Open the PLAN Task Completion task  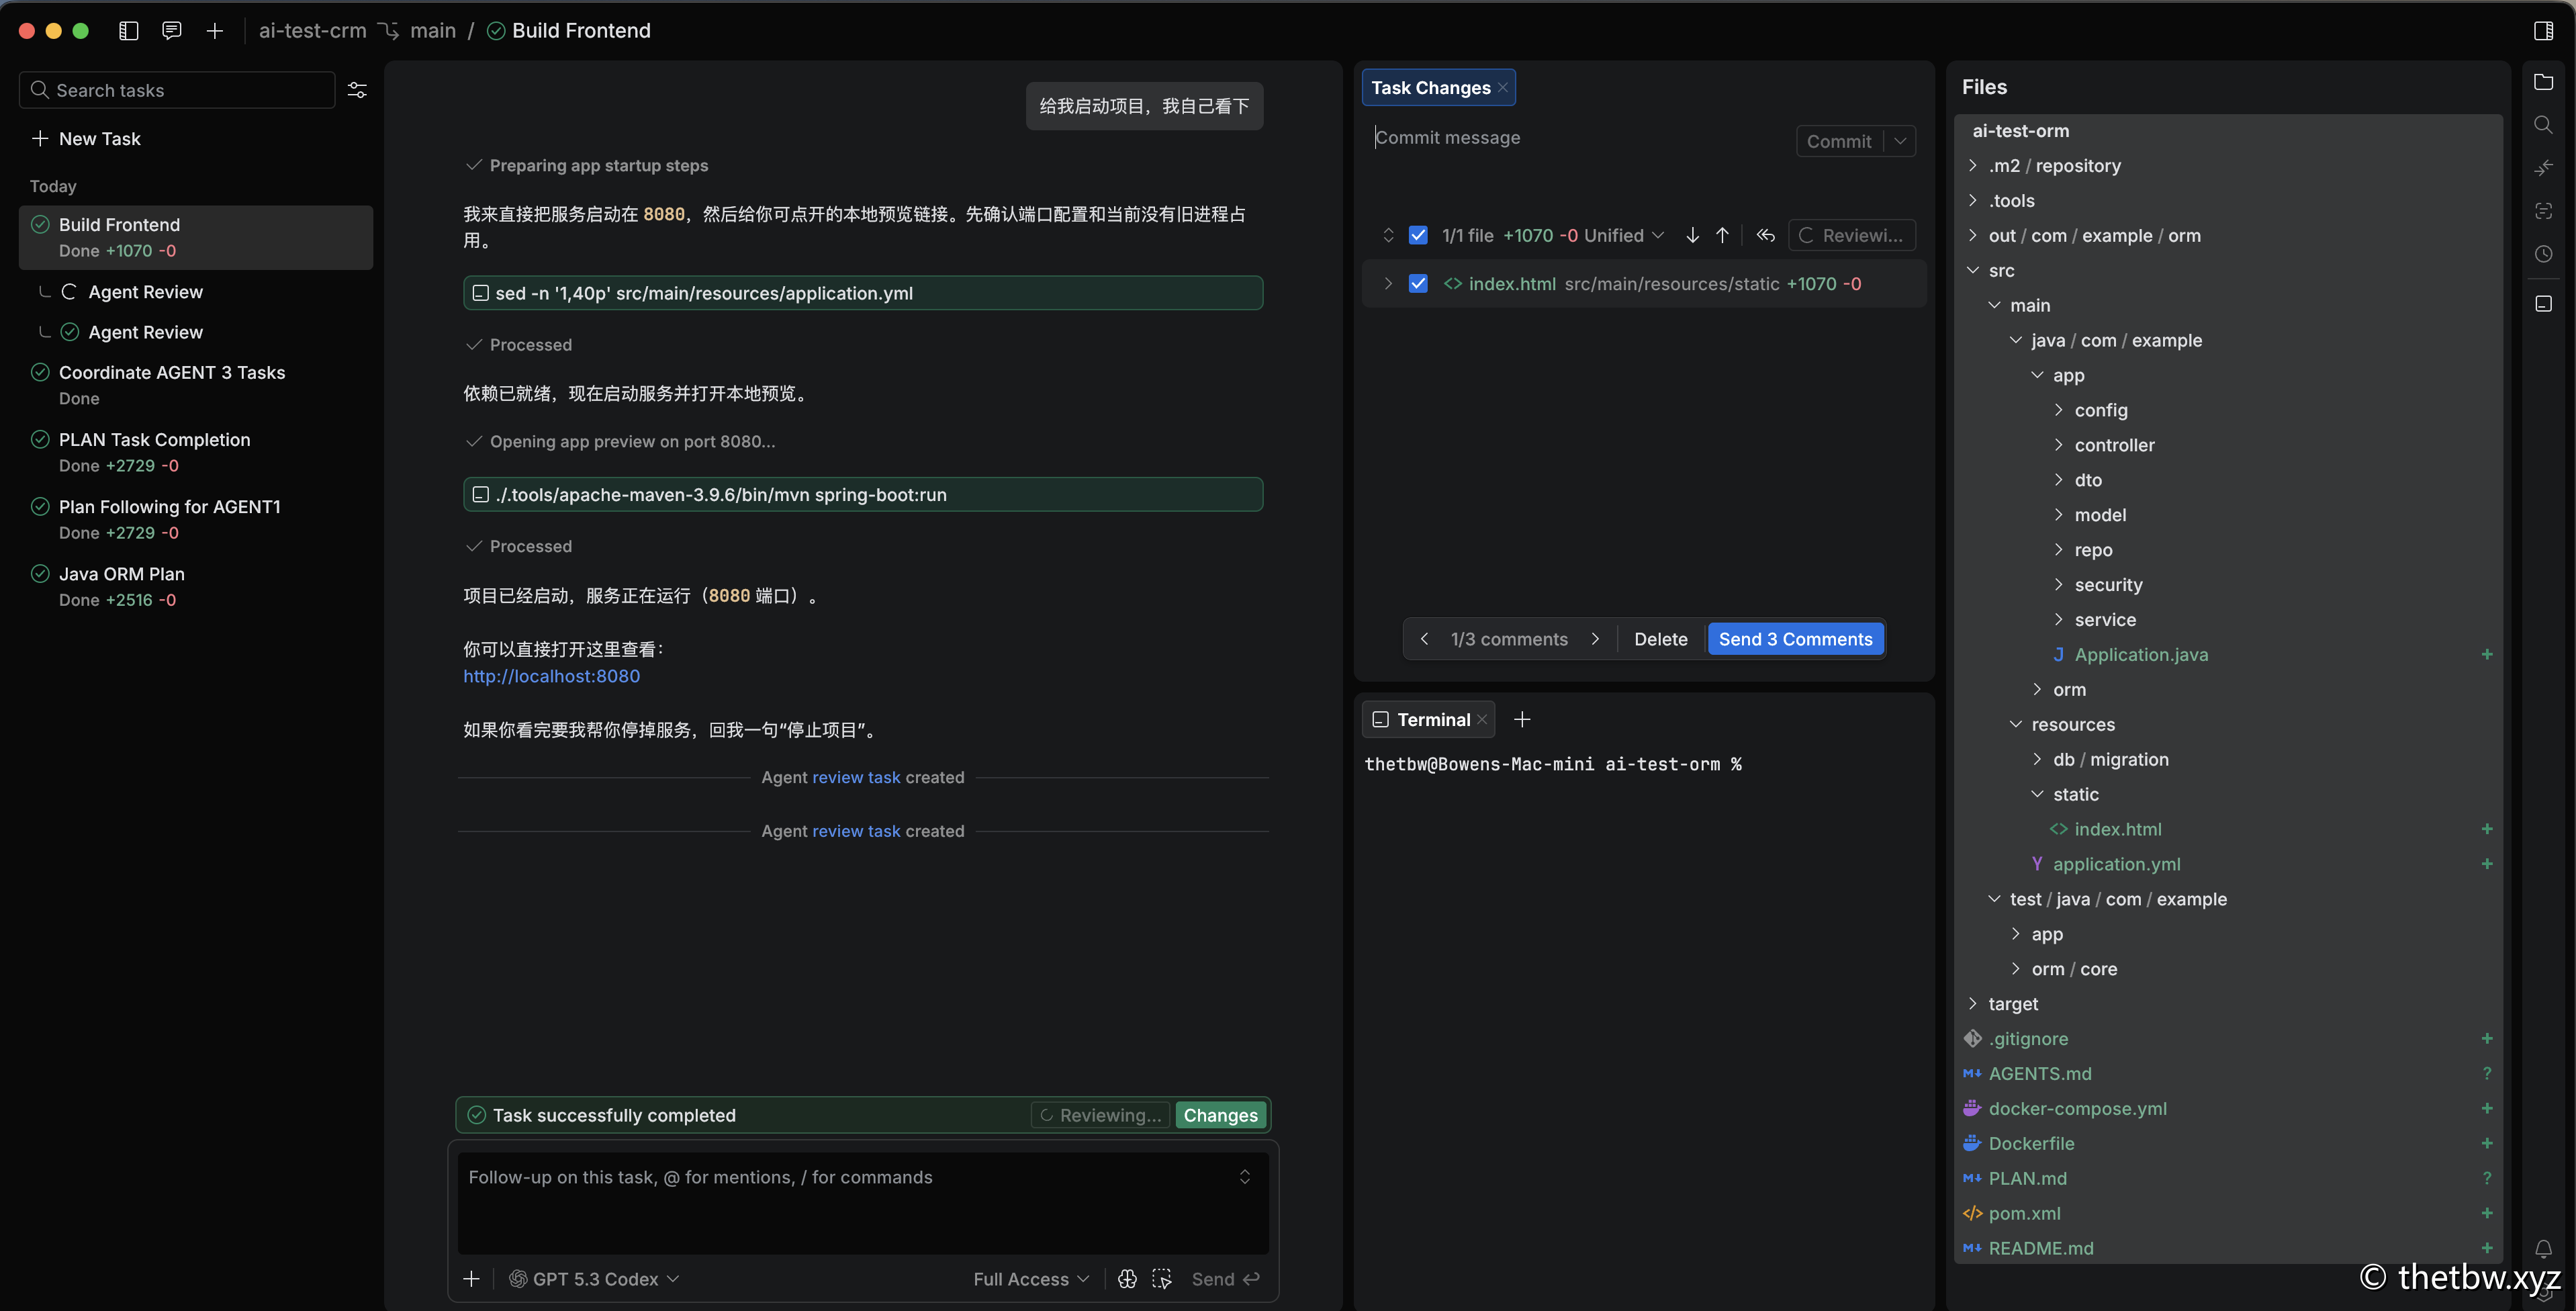point(154,440)
